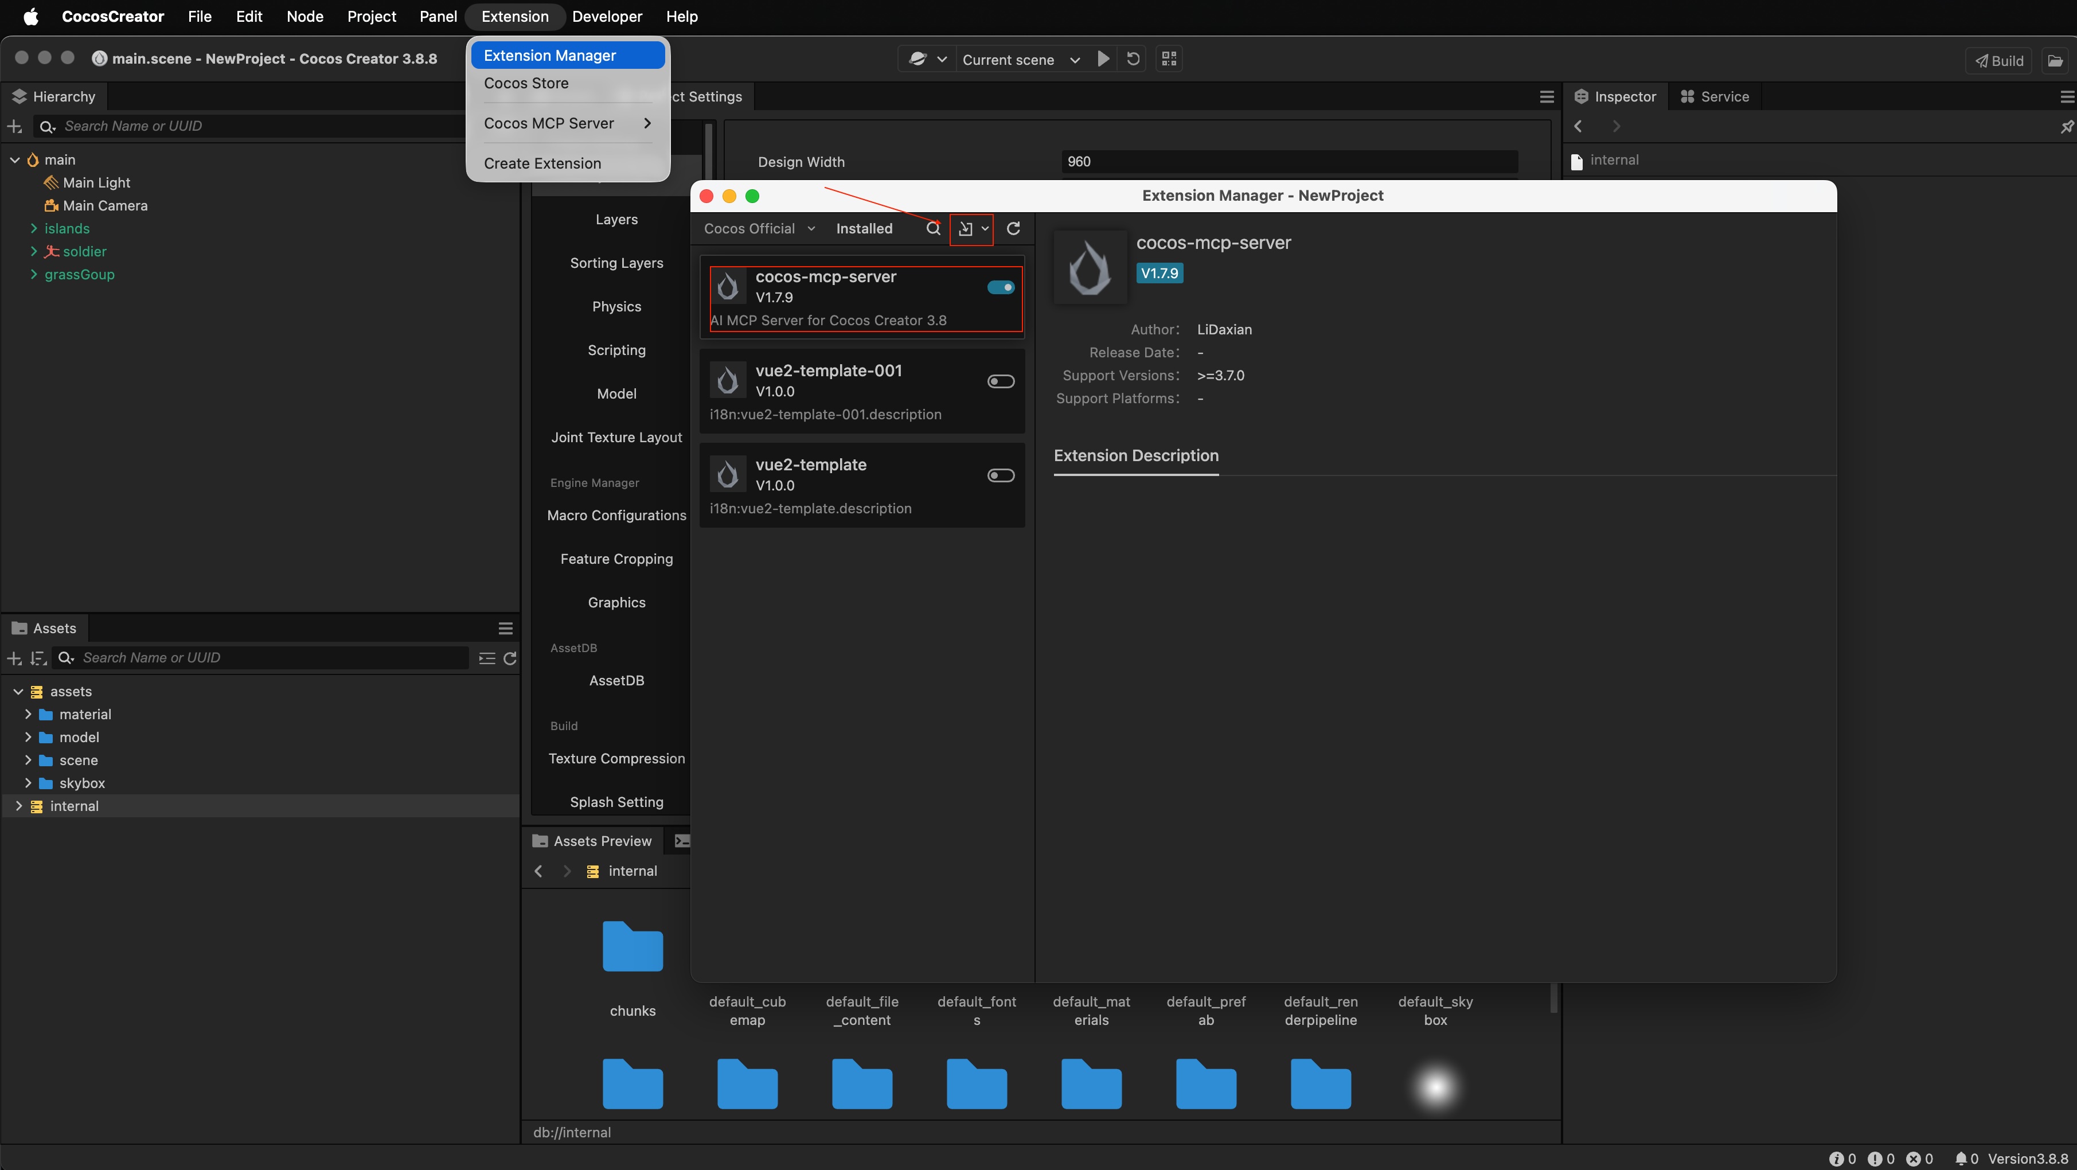The height and width of the screenshot is (1170, 2077).
Task: Click the Build button
Action: point(2000,60)
